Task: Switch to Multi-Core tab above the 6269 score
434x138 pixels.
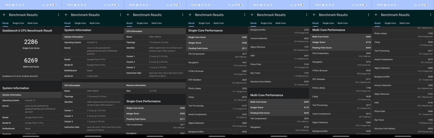Action: [x=33, y=23]
